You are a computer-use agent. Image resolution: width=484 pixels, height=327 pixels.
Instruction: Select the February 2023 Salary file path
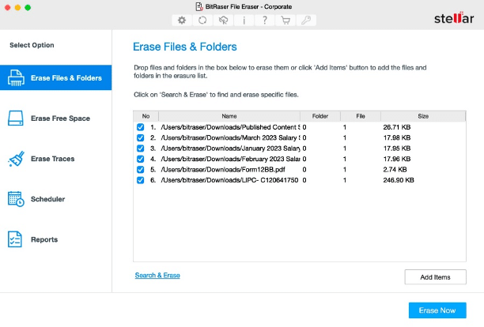pyautogui.click(x=230, y=159)
